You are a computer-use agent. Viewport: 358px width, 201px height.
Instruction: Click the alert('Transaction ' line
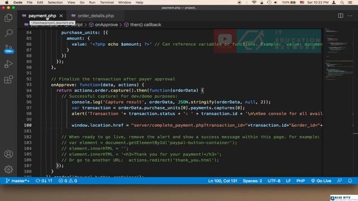click(197, 113)
